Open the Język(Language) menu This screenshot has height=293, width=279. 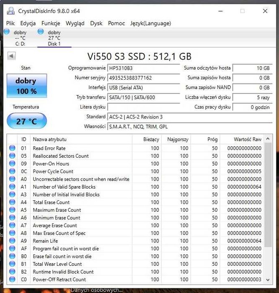click(150, 23)
